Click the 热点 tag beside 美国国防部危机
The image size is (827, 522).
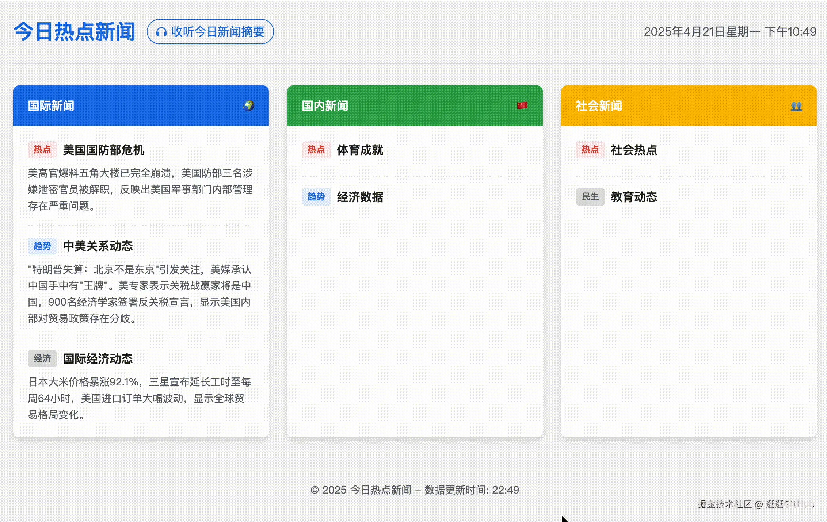(42, 150)
